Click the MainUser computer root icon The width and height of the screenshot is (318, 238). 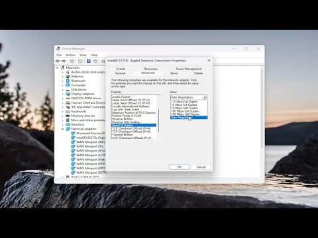coord(63,67)
